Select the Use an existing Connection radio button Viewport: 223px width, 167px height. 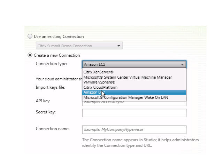[30, 36]
